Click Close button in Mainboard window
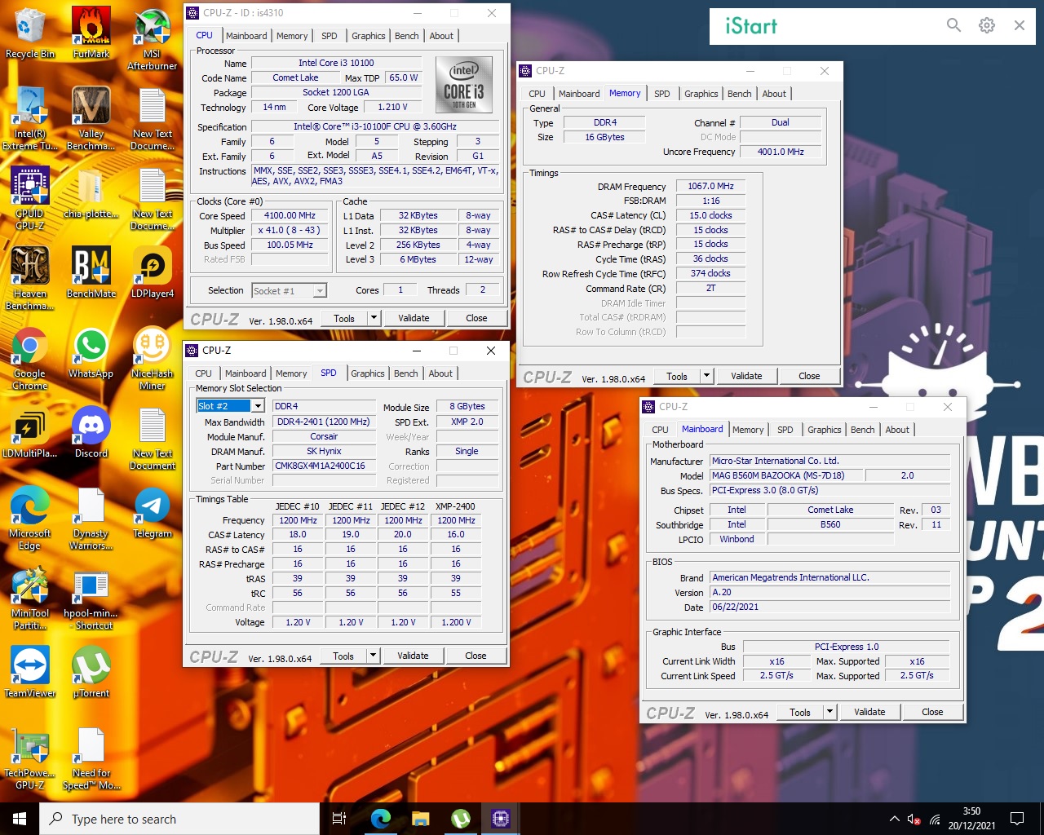 tap(932, 712)
